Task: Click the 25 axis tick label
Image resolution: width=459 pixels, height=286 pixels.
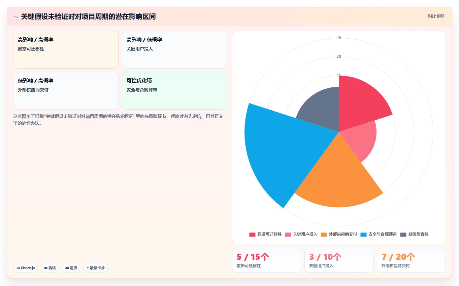Action: pyautogui.click(x=339, y=38)
